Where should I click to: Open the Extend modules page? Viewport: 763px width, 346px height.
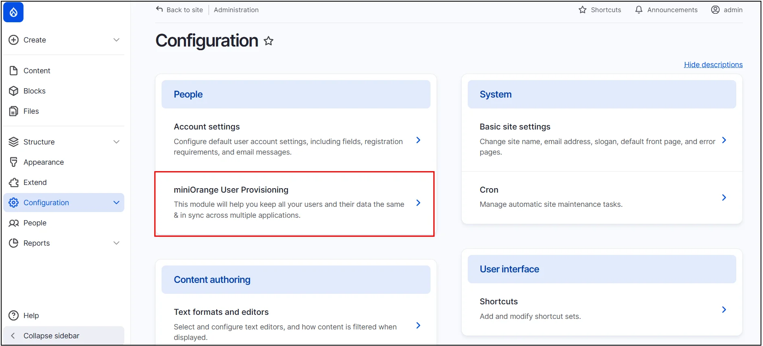pyautogui.click(x=35, y=183)
